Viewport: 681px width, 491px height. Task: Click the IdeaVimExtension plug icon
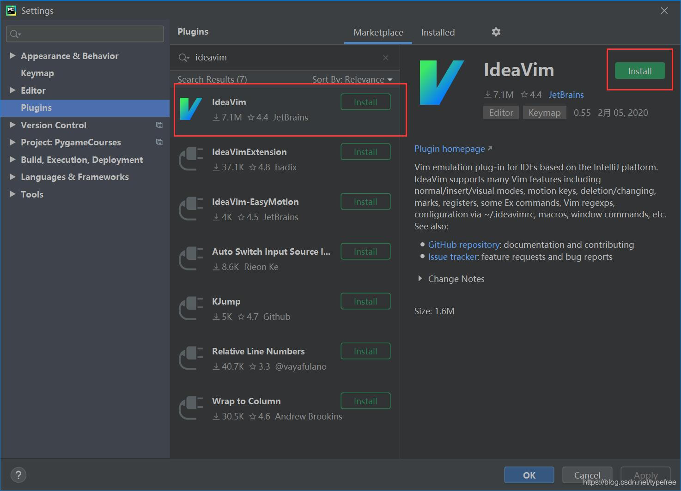(191, 159)
